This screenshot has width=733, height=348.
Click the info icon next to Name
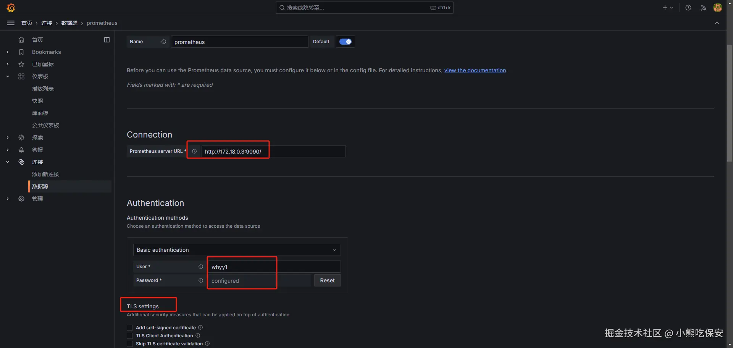[164, 42]
